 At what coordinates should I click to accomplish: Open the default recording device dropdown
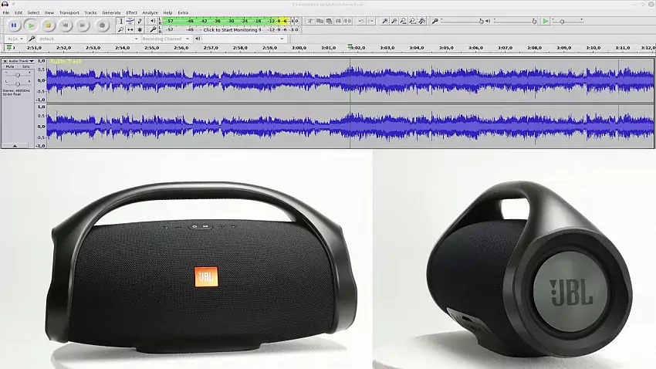click(x=88, y=39)
